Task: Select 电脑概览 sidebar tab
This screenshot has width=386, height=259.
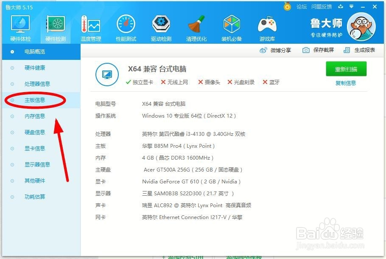Action: click(x=42, y=52)
